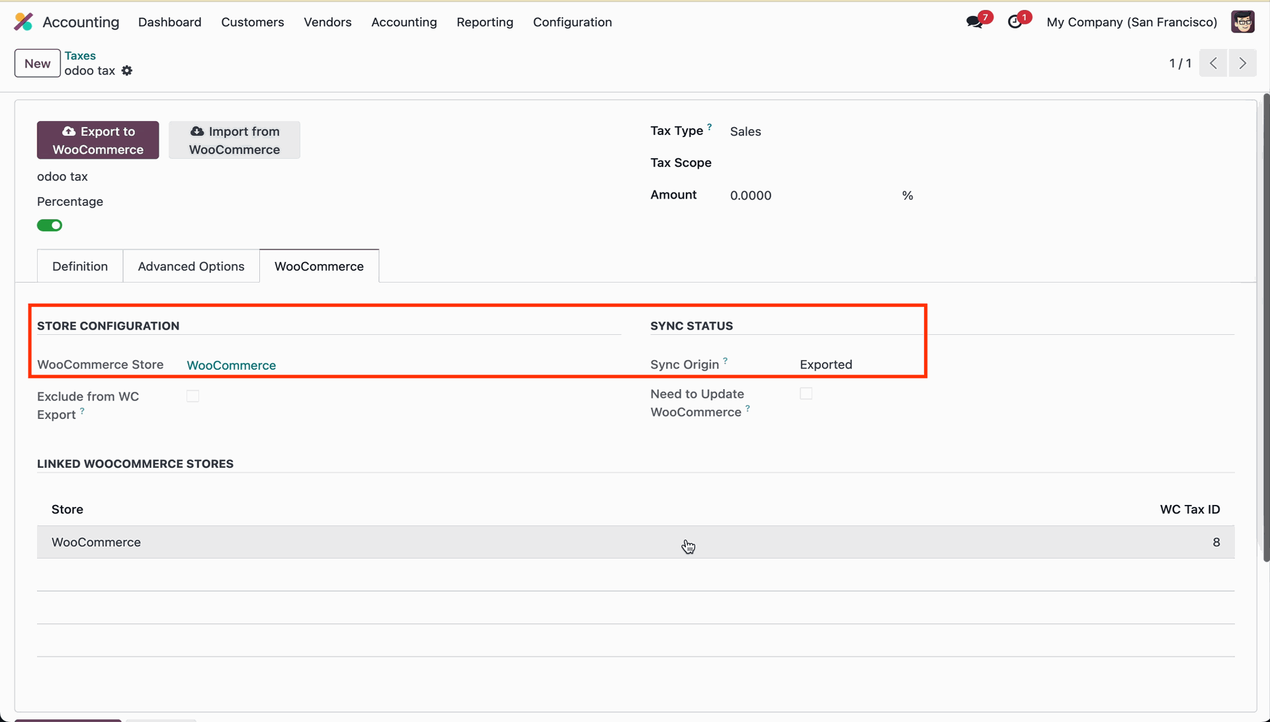Show Need to Update WooCommerce help mark
Image resolution: width=1270 pixels, height=722 pixels.
click(747, 408)
